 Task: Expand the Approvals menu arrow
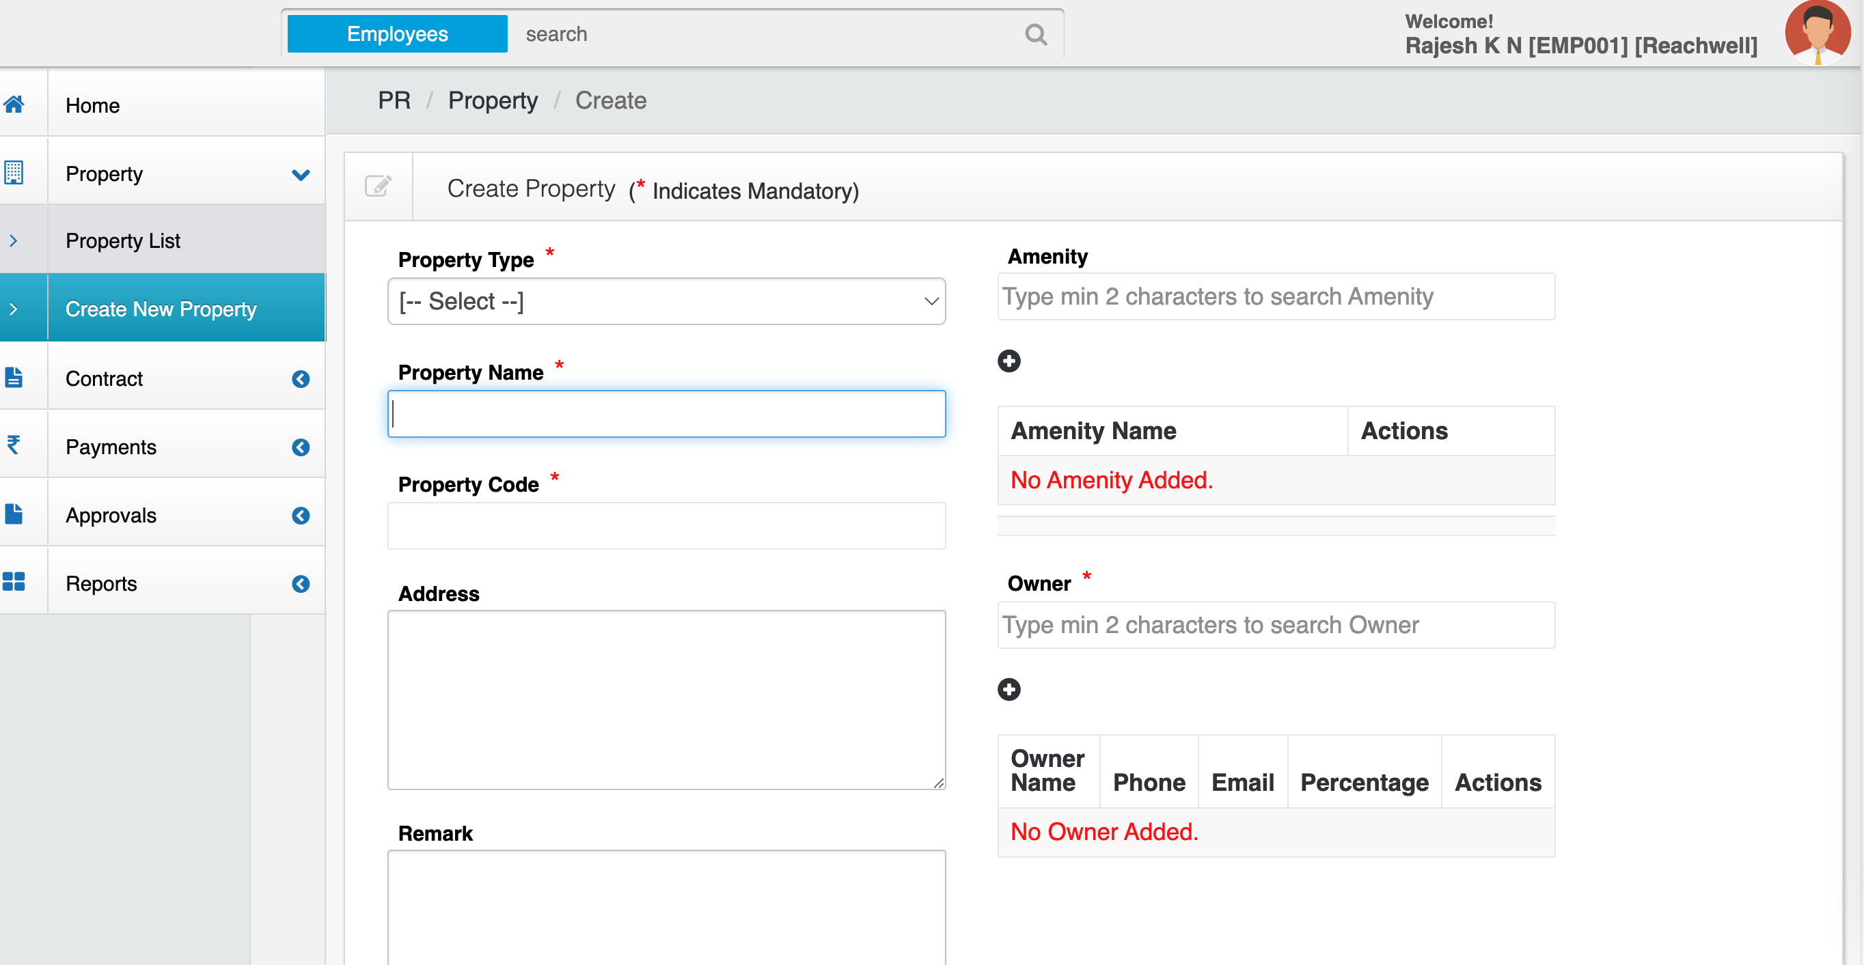[x=300, y=515]
